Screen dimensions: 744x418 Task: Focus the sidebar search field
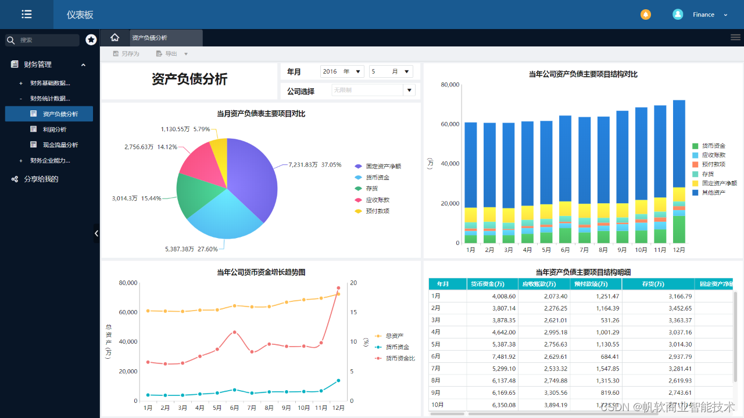pyautogui.click(x=42, y=40)
